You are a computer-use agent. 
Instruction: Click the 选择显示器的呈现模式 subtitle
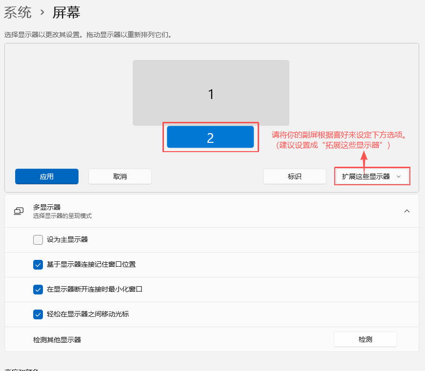pos(62,216)
